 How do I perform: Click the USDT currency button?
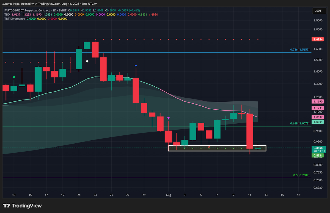(x=318, y=11)
